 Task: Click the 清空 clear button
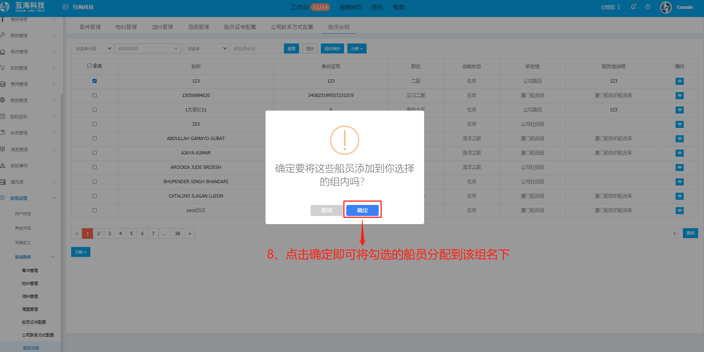tap(310, 49)
